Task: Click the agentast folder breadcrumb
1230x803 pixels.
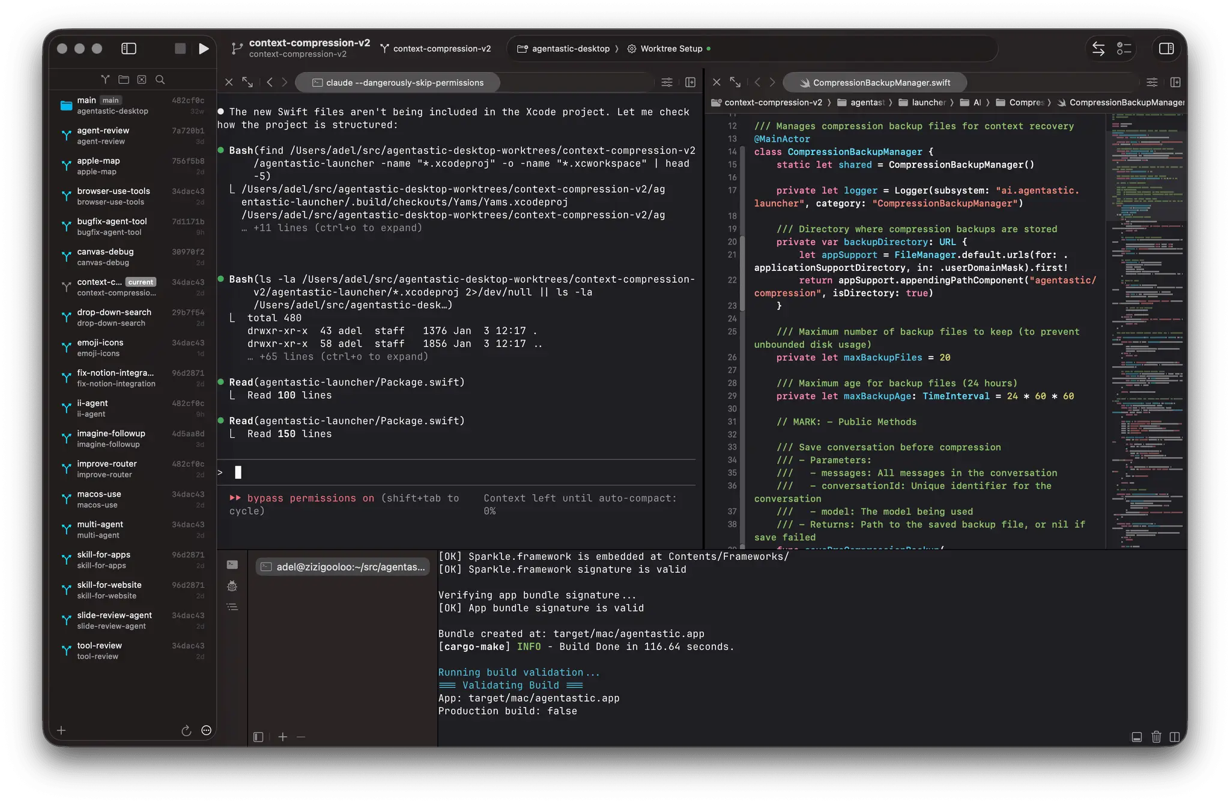Action: 861,103
